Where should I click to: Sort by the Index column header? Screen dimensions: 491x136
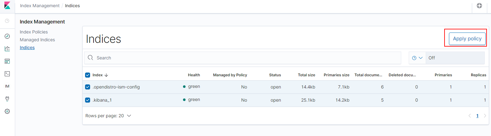[100, 75]
